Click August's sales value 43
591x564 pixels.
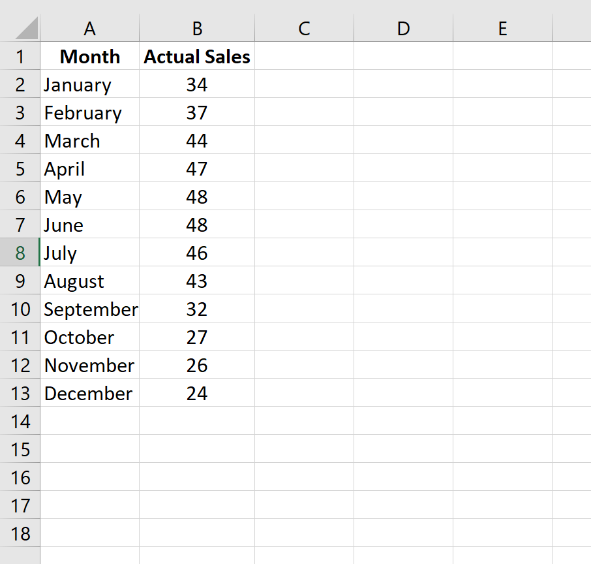[197, 280]
